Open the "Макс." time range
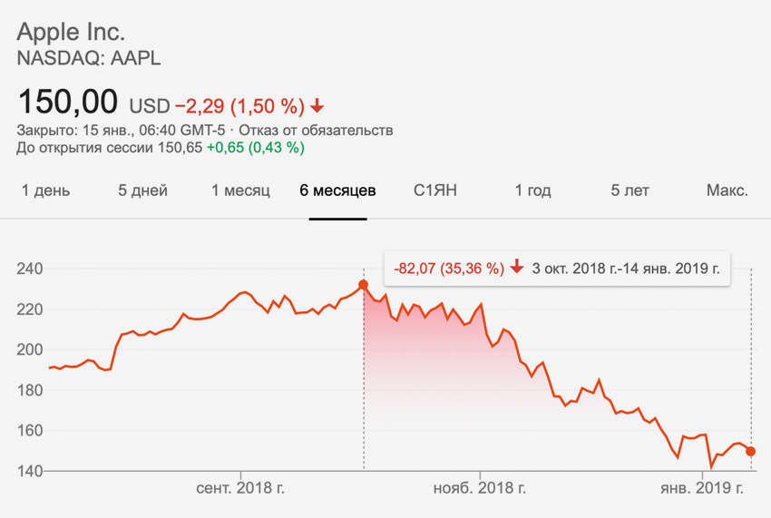Image resolution: width=771 pixels, height=518 pixels. pyautogui.click(x=727, y=191)
